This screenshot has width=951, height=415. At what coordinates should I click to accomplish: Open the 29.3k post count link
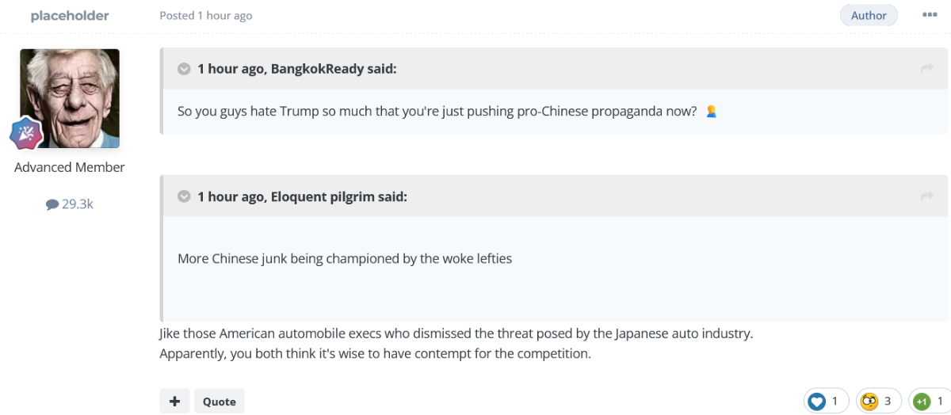(x=70, y=204)
